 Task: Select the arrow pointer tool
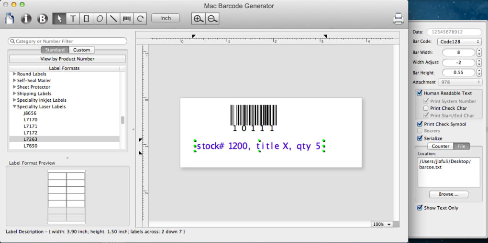point(59,19)
